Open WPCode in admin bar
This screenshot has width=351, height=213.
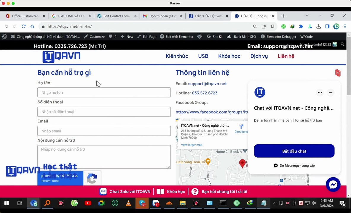tap(307, 37)
